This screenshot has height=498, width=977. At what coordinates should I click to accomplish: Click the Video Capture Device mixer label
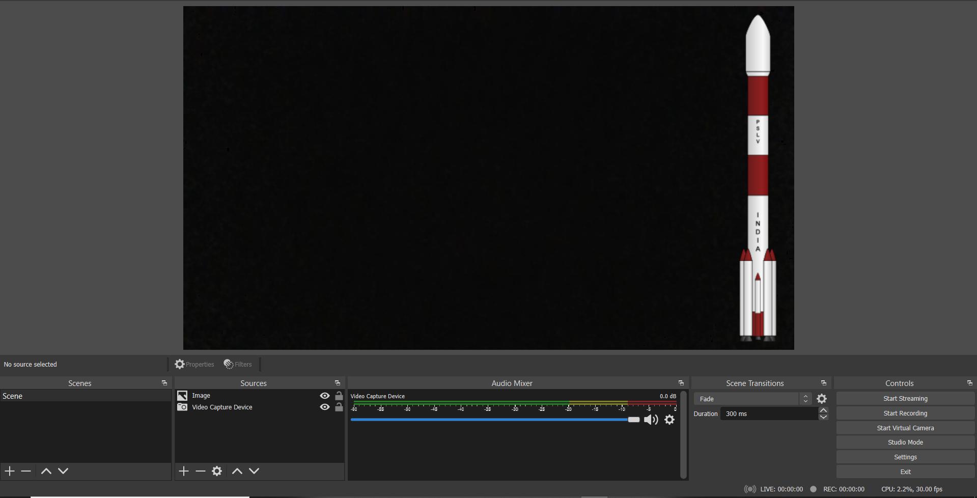378,396
